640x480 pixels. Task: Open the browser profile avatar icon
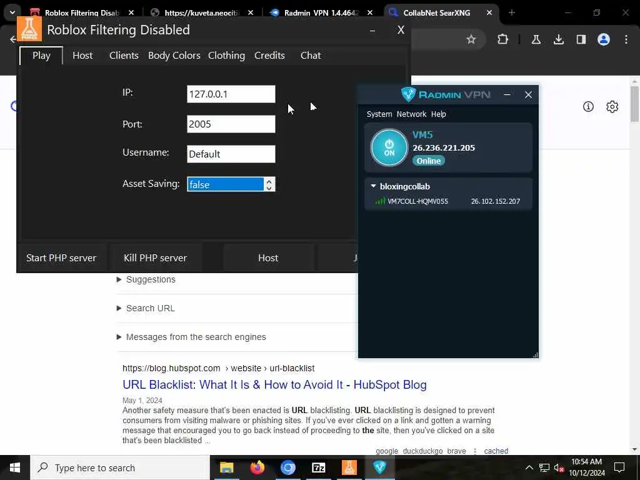coord(604,39)
